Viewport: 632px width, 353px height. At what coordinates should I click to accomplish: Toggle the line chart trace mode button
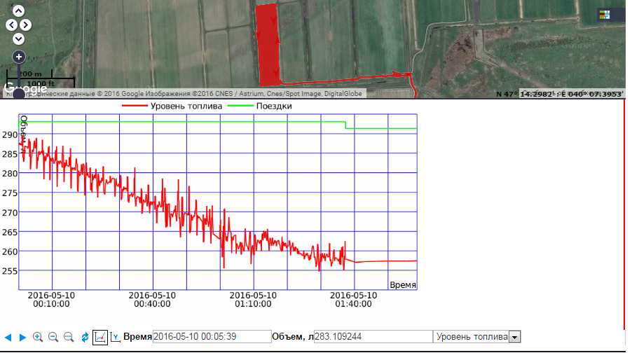(x=99, y=337)
